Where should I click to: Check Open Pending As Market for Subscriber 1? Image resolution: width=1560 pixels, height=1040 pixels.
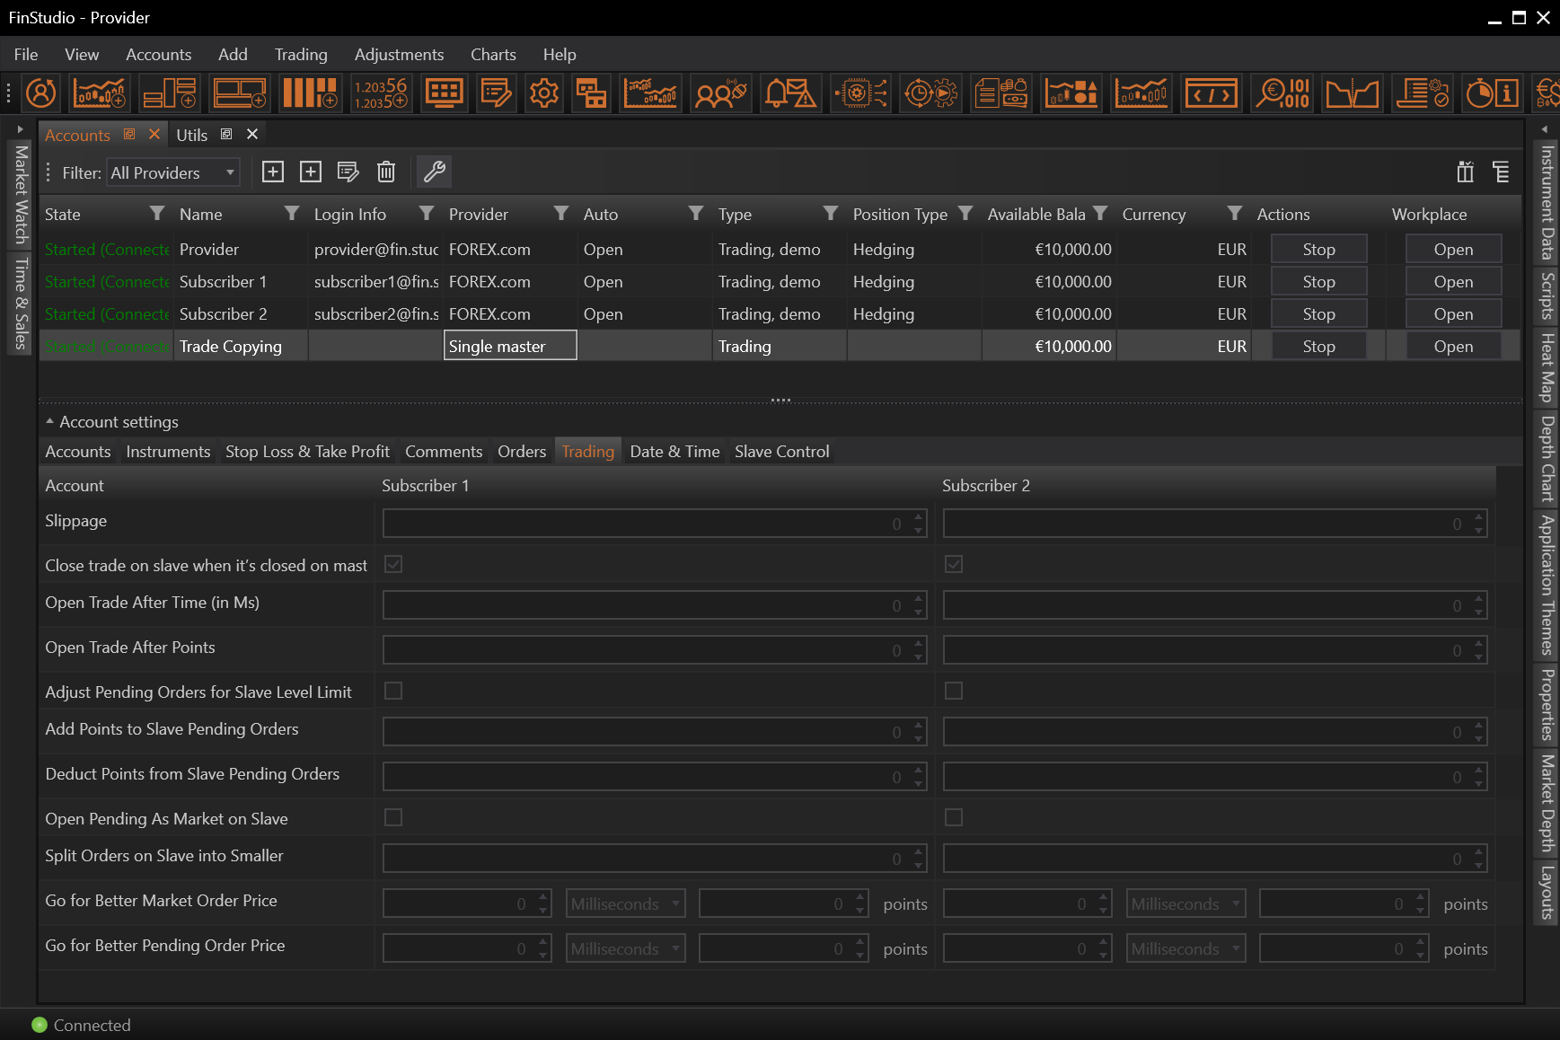click(393, 817)
